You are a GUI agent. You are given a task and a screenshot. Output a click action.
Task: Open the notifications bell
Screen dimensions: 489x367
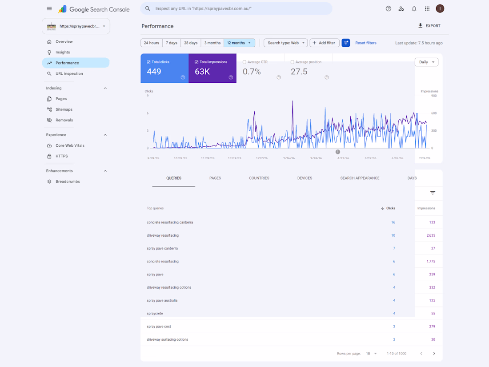(414, 9)
